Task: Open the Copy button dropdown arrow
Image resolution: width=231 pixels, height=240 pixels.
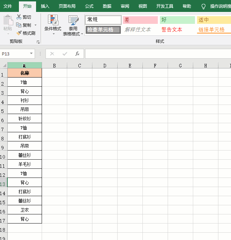Action: tap(35, 25)
